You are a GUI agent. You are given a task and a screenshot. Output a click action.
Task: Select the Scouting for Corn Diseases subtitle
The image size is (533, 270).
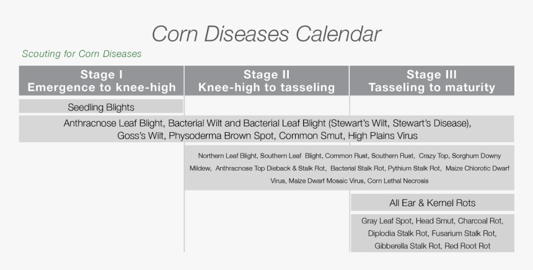click(x=82, y=54)
